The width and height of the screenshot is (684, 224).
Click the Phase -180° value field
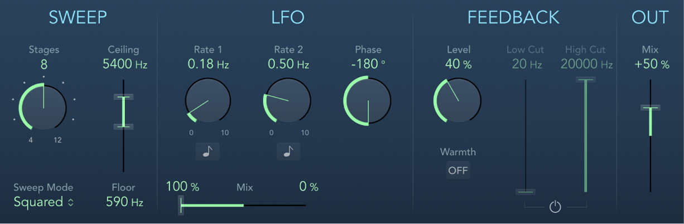click(368, 65)
